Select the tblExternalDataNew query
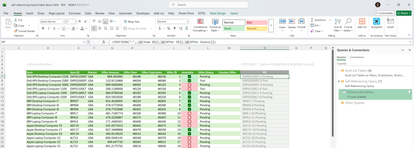Image resolution: width=414 pixels, height=148 pixels. [x=375, y=94]
